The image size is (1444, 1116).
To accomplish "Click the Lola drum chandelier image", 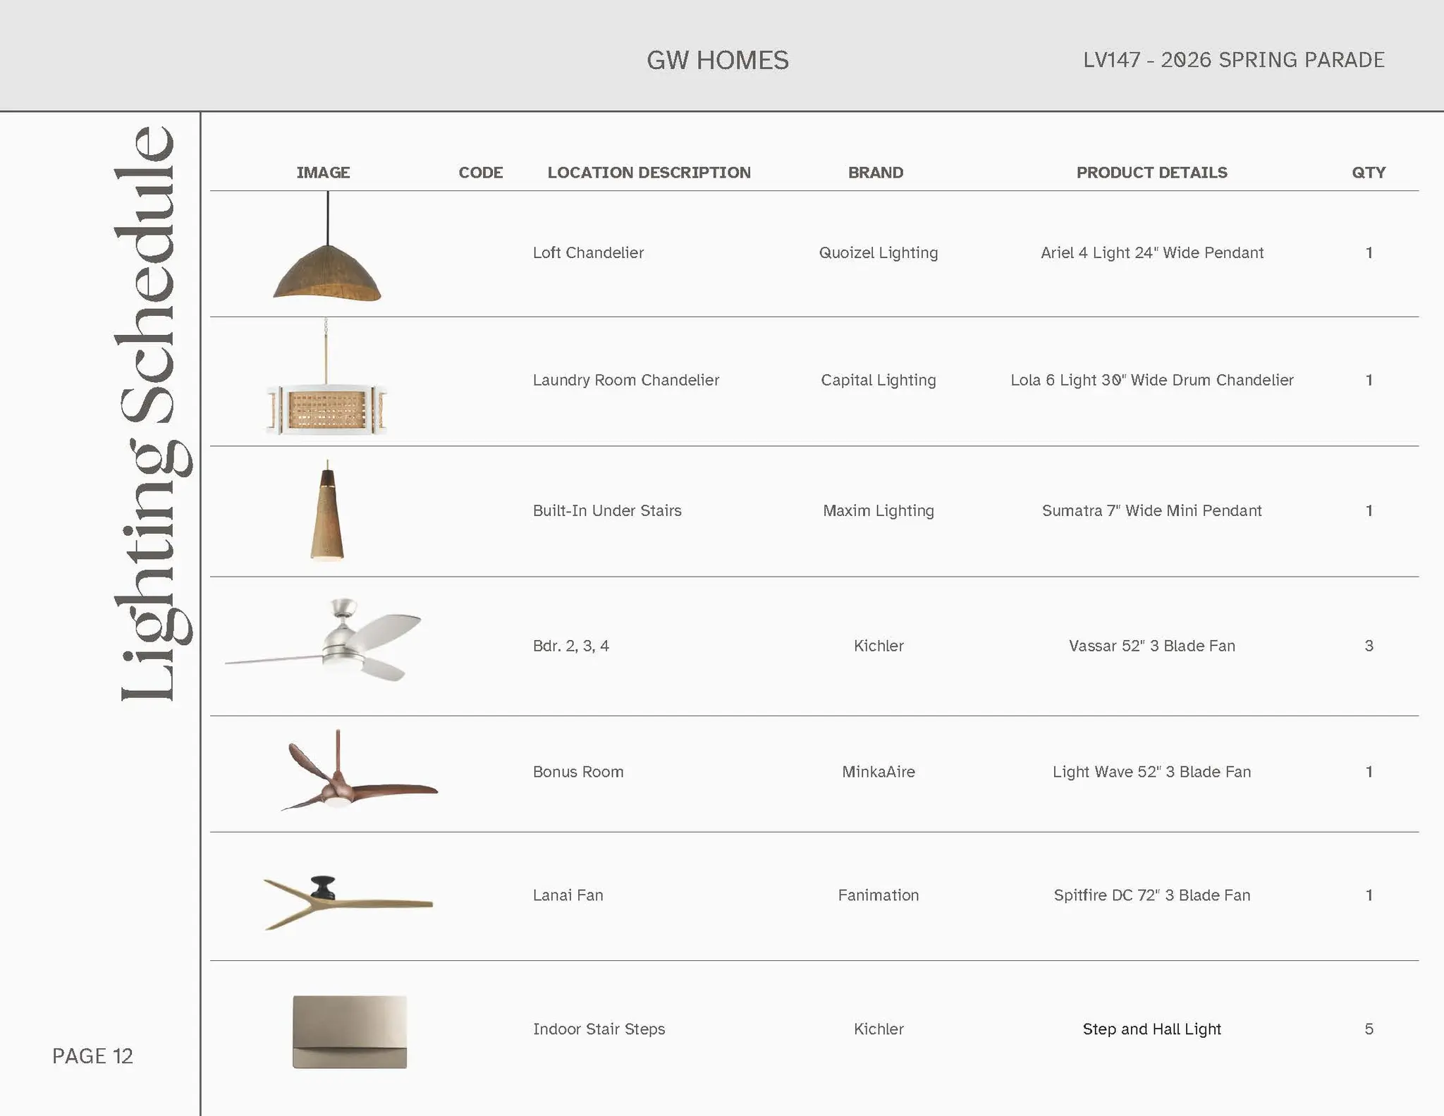I will tap(326, 409).
